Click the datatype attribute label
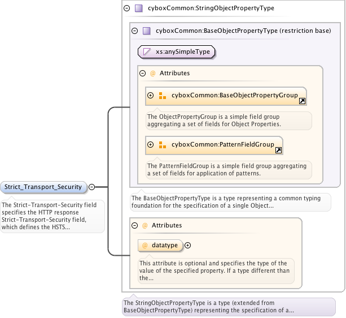This screenshot has height=318, width=346. point(165,245)
